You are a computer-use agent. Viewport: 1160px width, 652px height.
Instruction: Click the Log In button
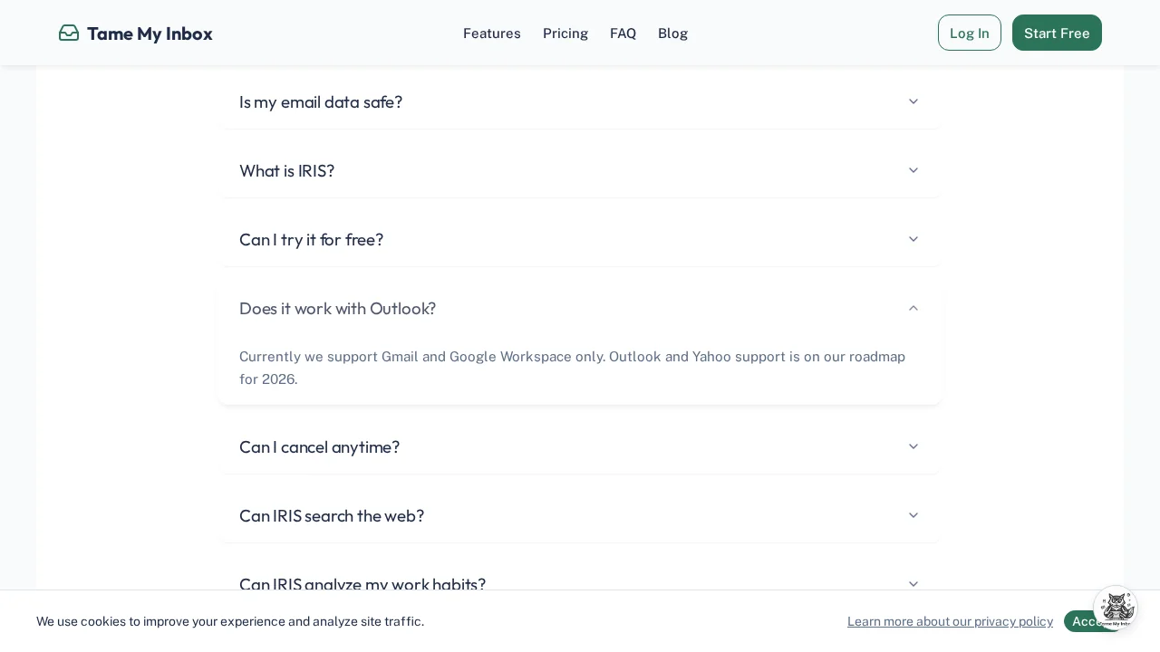[x=970, y=33]
